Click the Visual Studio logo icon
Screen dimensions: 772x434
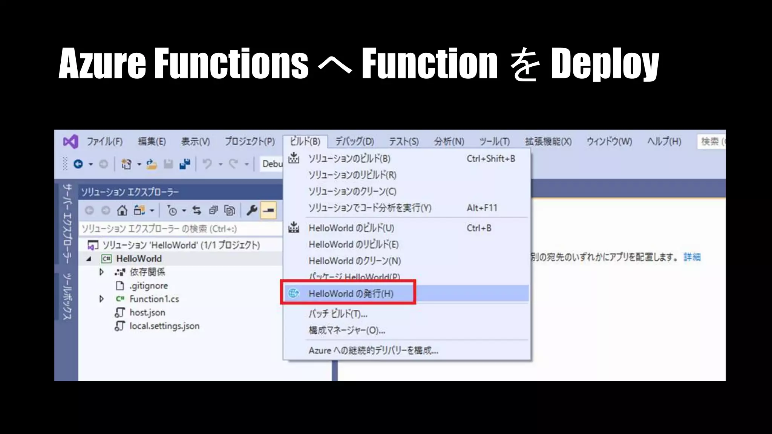70,142
